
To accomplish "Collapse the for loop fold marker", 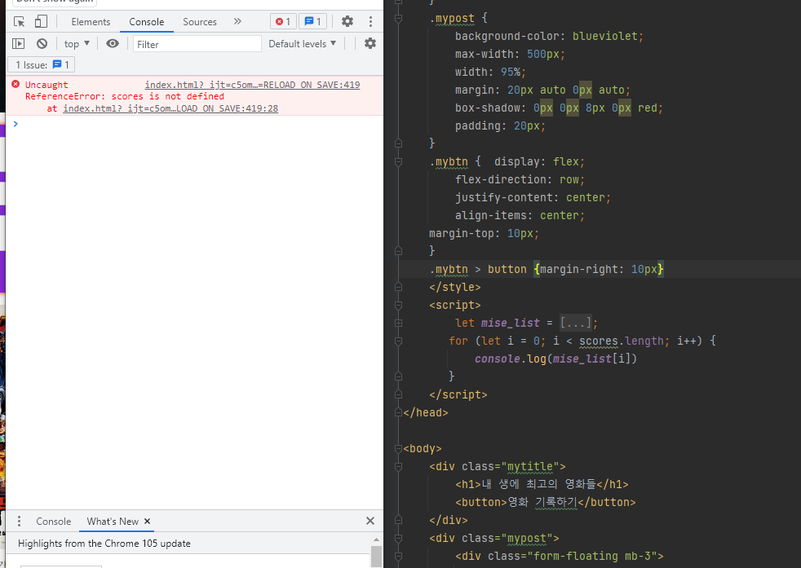I will tap(398, 341).
